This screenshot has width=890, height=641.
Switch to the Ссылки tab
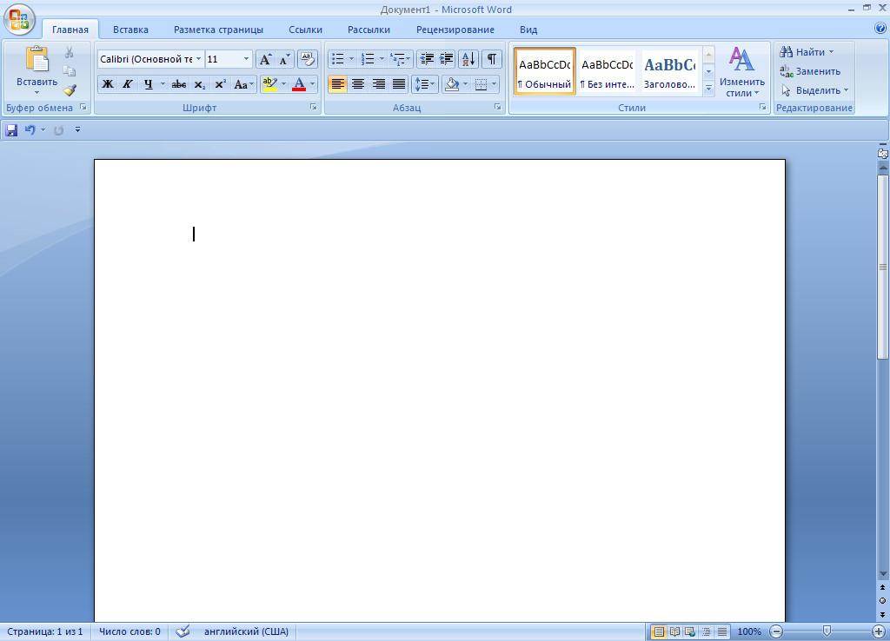tap(305, 30)
